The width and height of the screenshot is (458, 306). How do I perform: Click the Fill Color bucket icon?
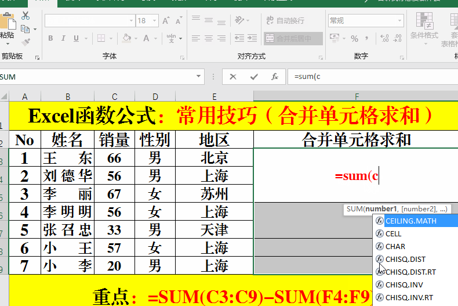click(x=126, y=38)
